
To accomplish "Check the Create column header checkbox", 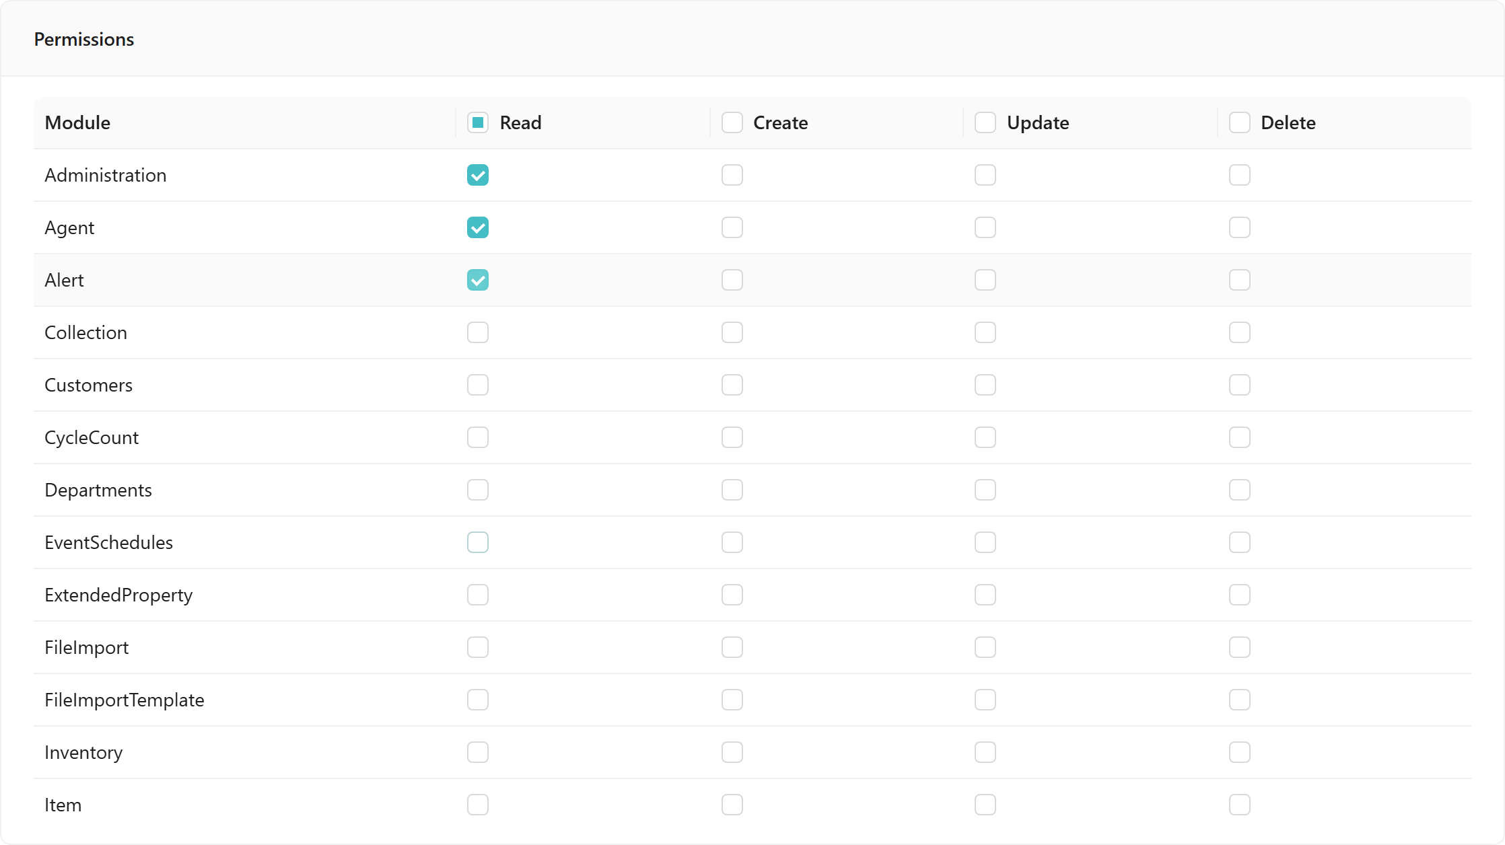I will [x=732, y=122].
